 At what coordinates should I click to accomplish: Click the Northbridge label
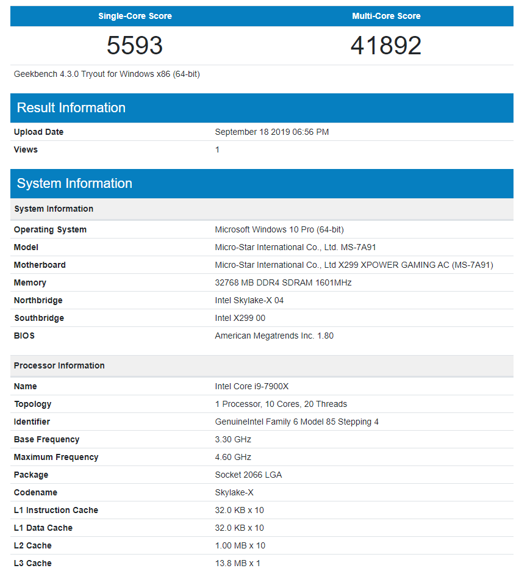point(38,300)
